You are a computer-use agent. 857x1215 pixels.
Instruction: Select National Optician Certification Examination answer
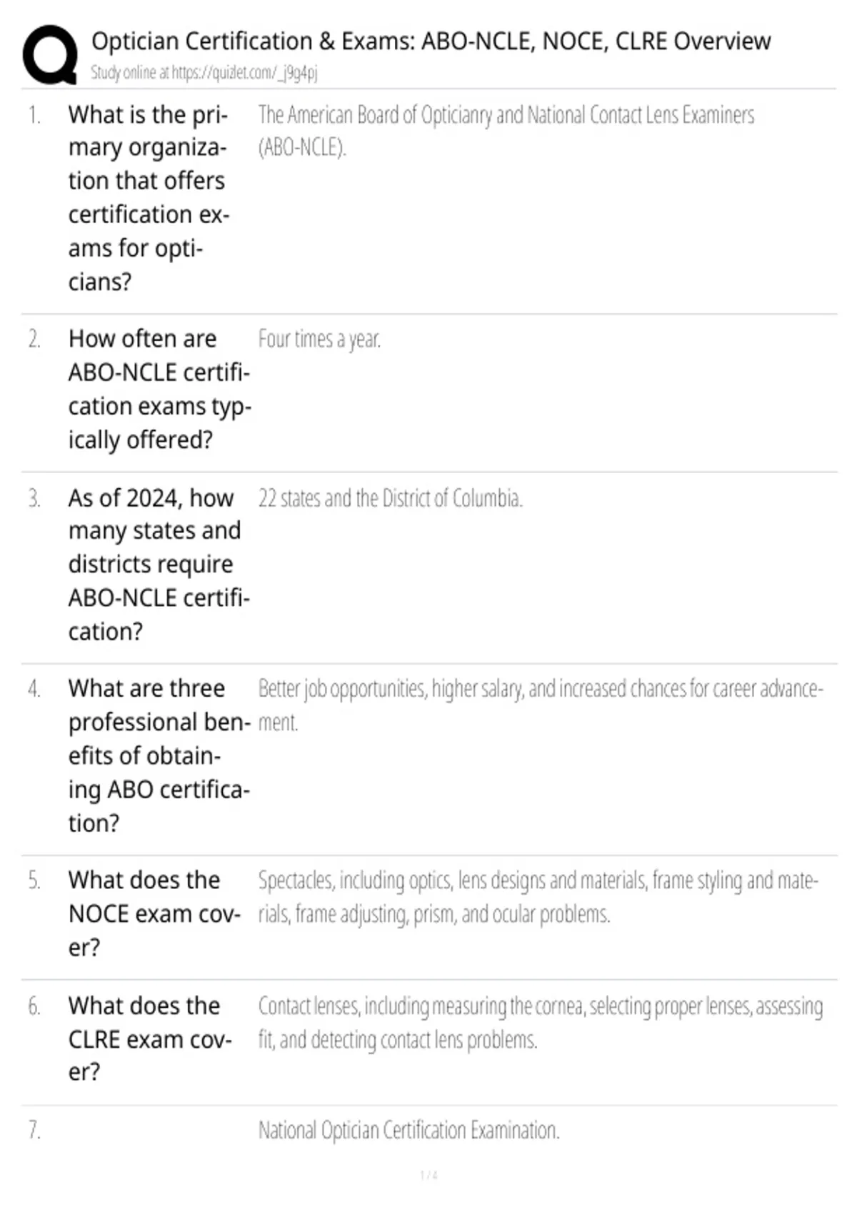click(409, 1130)
